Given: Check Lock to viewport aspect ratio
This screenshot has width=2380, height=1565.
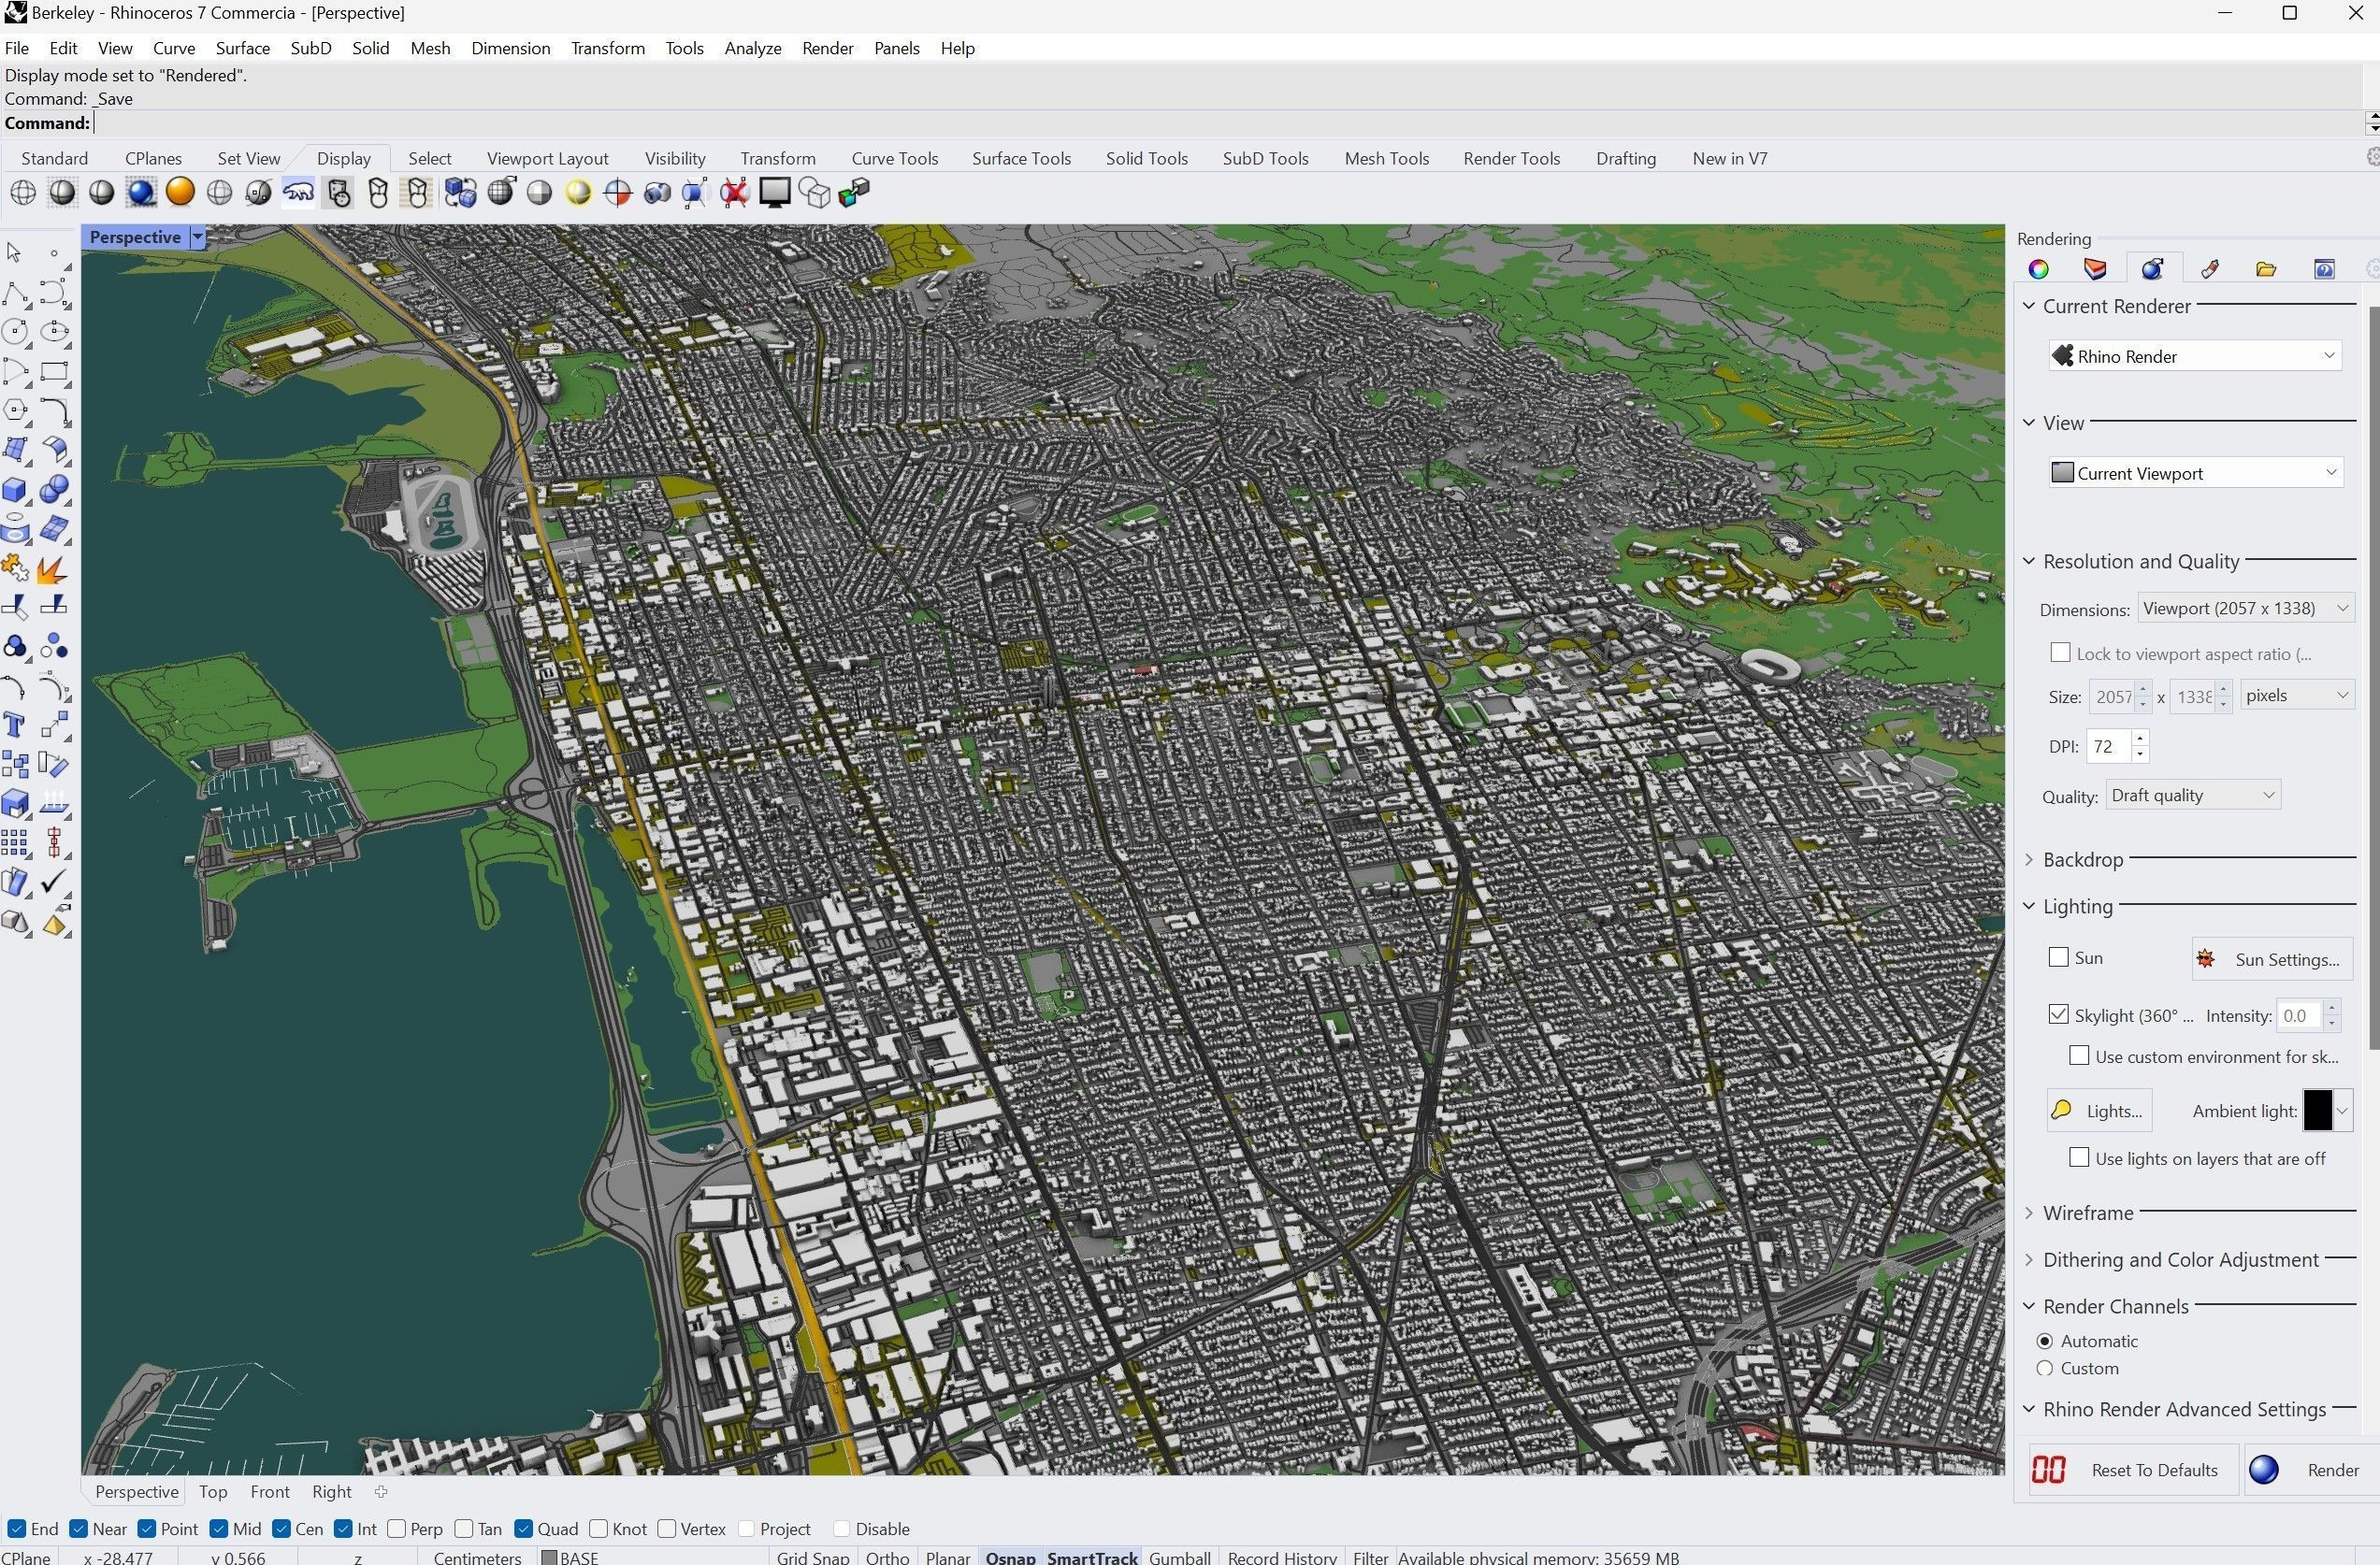Looking at the screenshot, I should coord(2060,652).
